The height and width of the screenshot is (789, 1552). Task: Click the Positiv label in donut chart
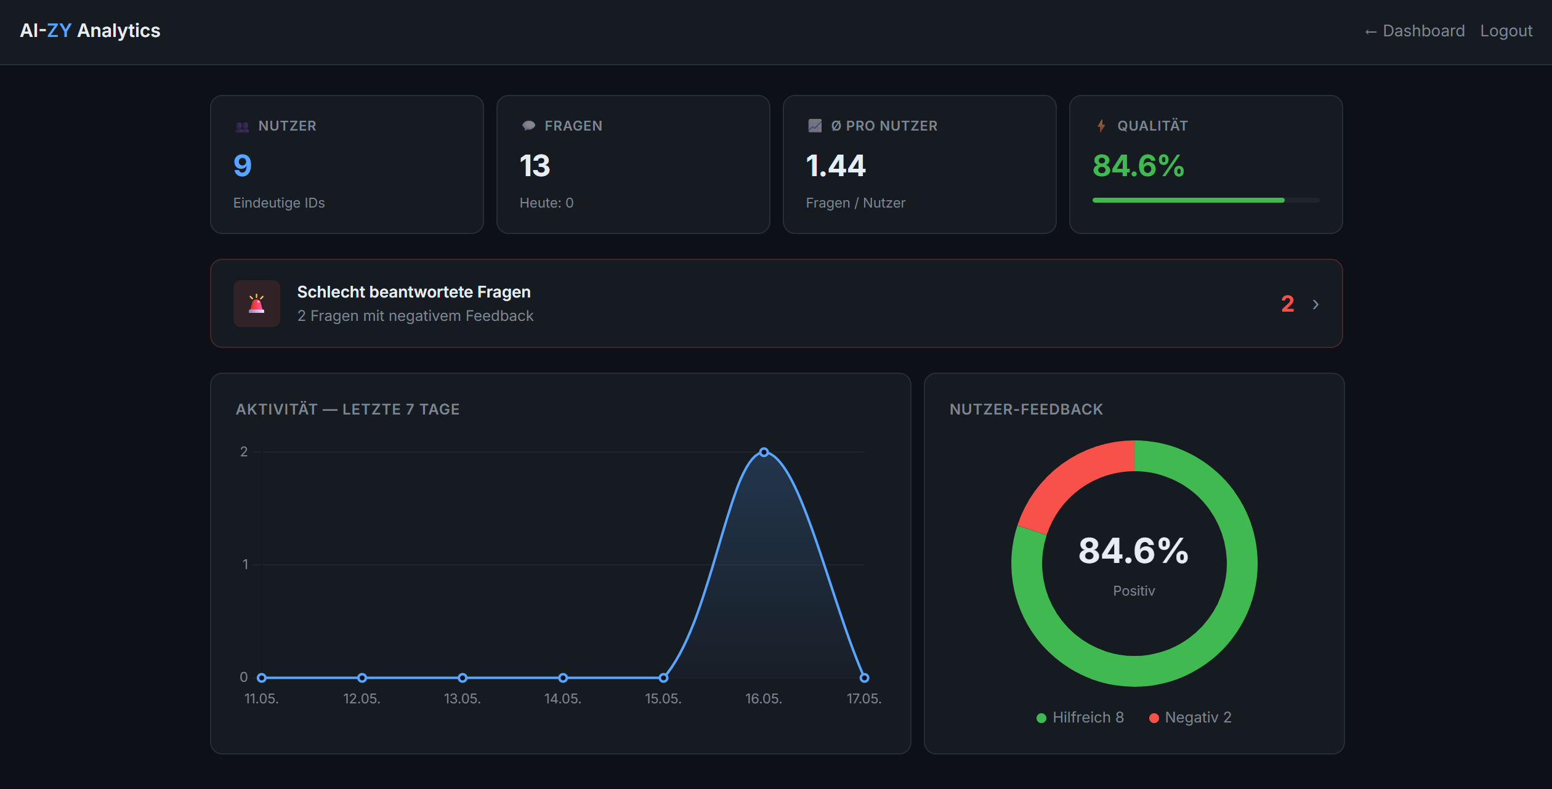point(1134,591)
